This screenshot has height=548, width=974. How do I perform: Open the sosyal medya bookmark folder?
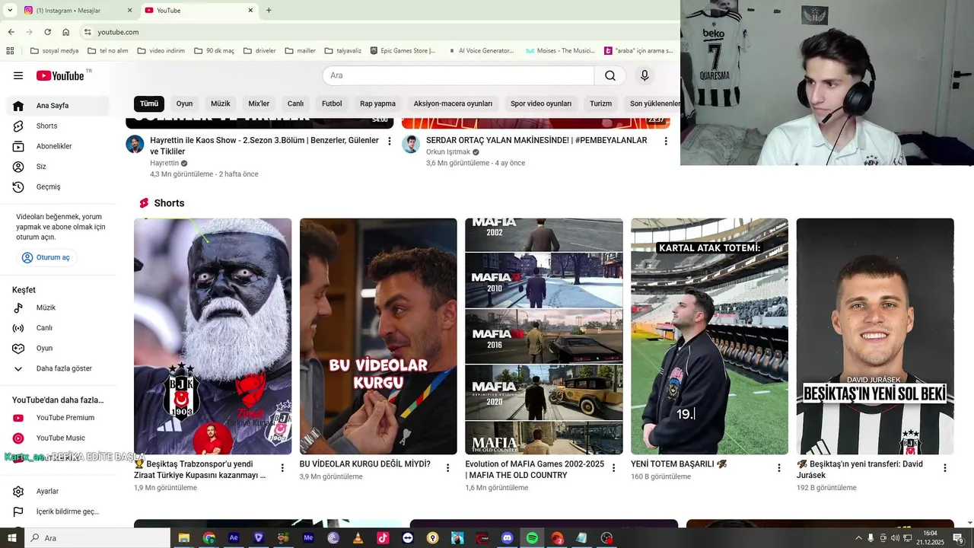(x=54, y=51)
